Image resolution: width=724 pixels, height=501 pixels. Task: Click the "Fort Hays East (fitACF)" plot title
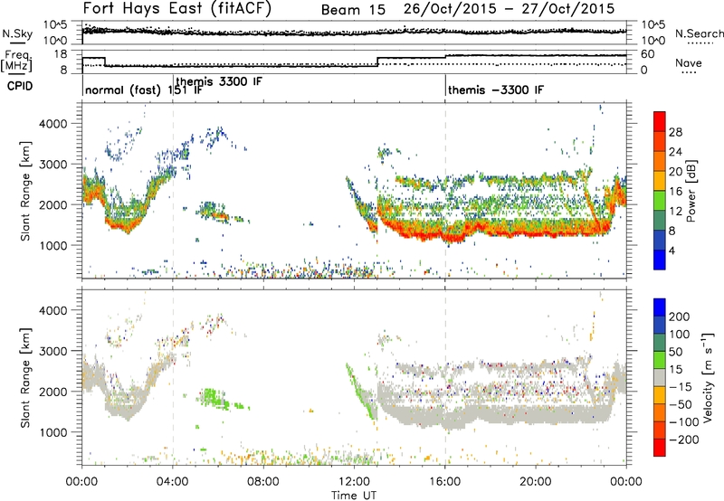(177, 8)
